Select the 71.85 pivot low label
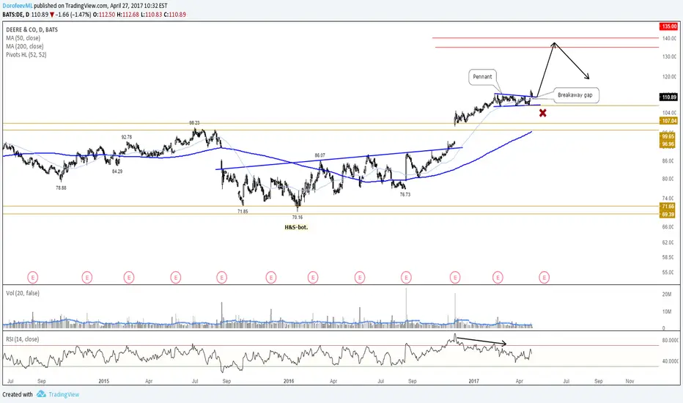The image size is (683, 403). [243, 211]
